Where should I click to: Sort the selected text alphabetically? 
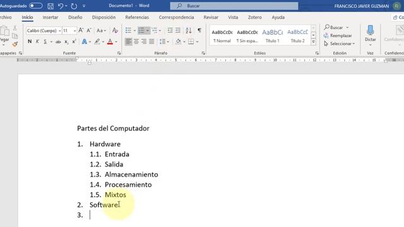[189, 30]
